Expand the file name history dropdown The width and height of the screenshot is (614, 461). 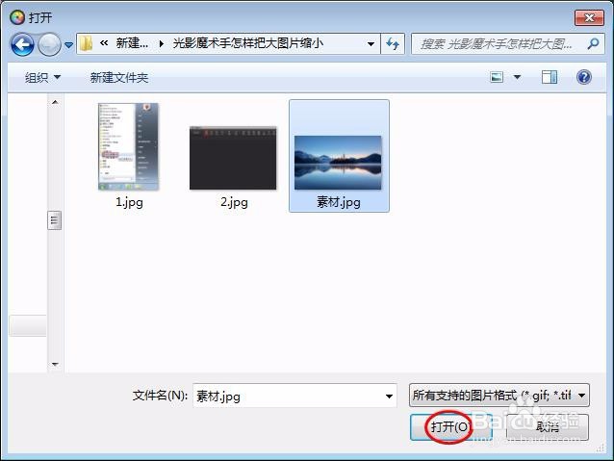click(389, 396)
